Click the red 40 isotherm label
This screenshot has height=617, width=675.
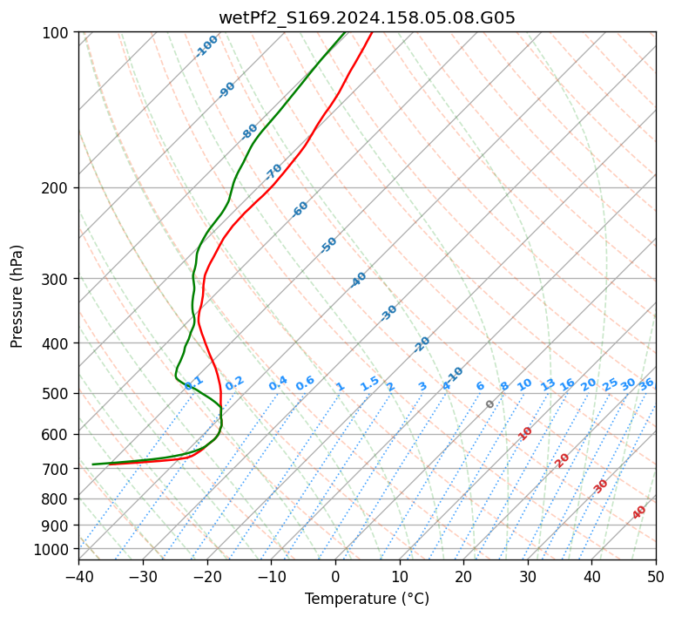point(638,512)
